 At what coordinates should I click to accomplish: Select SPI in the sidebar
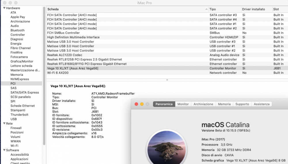[13, 101]
